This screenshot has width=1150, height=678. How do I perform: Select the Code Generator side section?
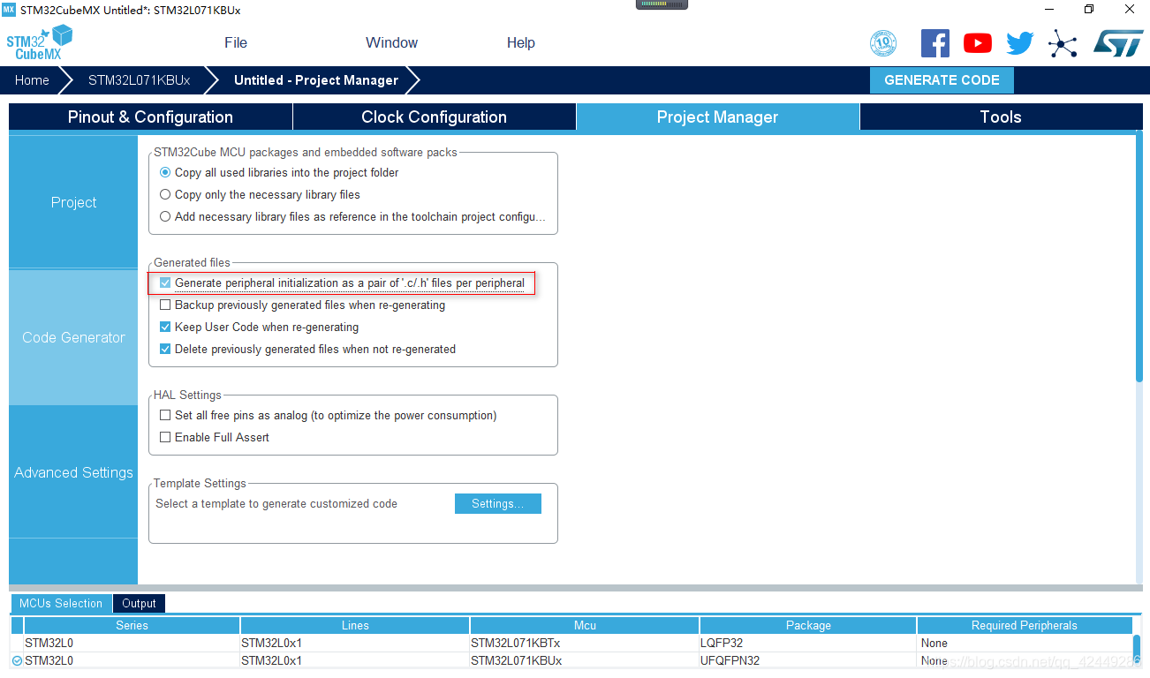pyautogui.click(x=73, y=337)
